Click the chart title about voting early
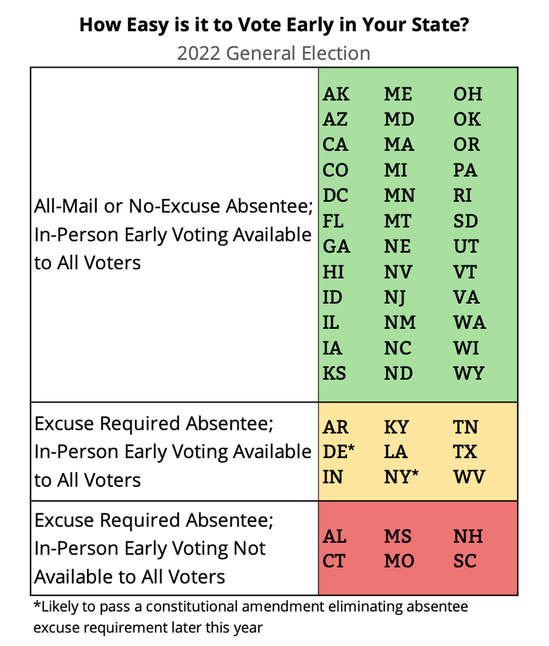Viewport: 549px width, 646px height. [274, 25]
